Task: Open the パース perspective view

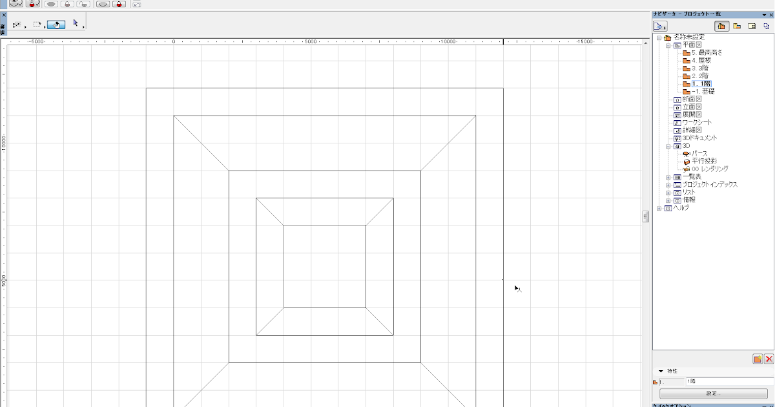Action: pyautogui.click(x=699, y=154)
